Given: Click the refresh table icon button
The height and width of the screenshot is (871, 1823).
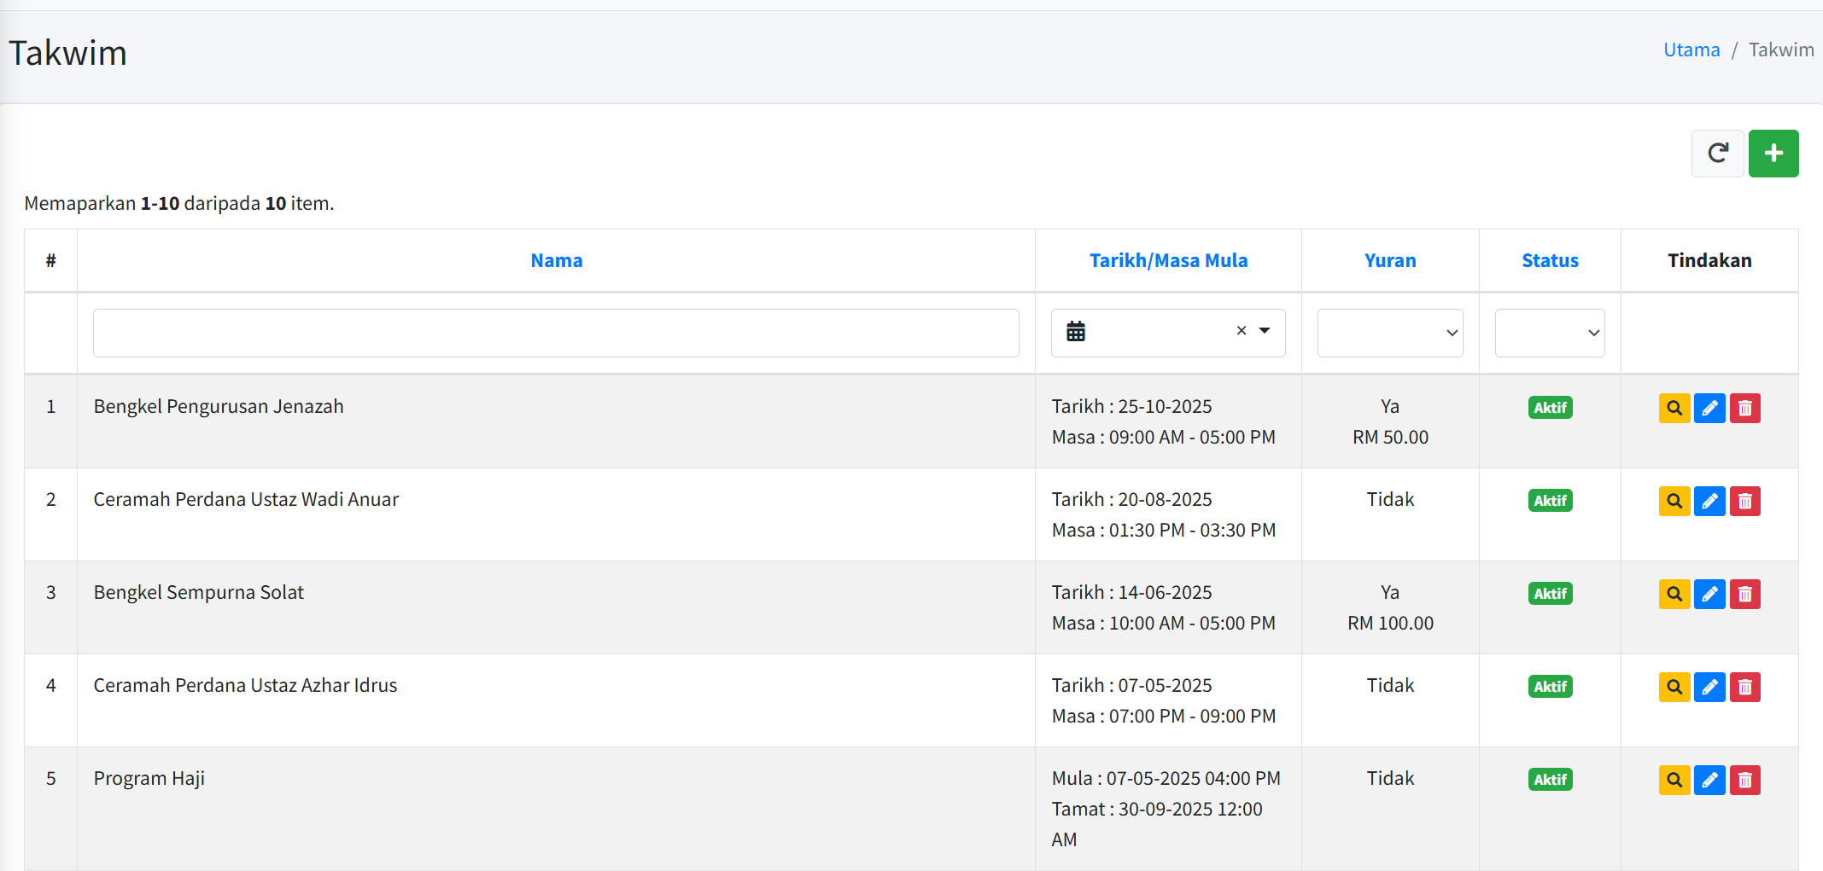Looking at the screenshot, I should (1717, 154).
